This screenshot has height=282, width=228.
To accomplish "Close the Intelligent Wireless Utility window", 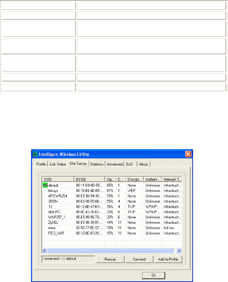I will point(188,154).
